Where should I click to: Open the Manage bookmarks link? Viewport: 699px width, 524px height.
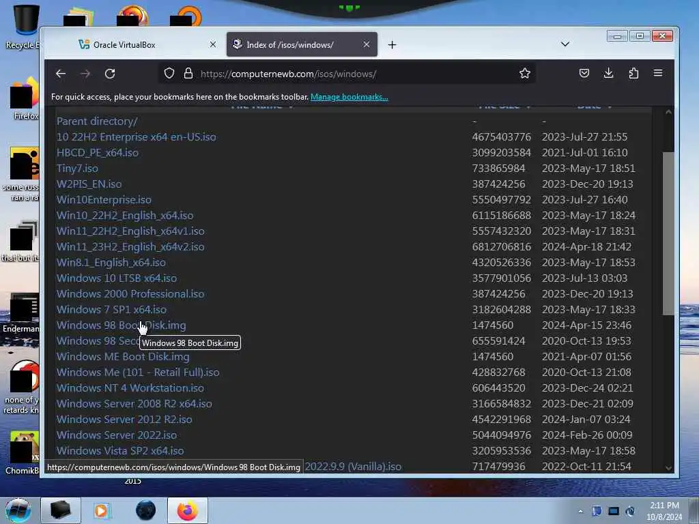[349, 97]
